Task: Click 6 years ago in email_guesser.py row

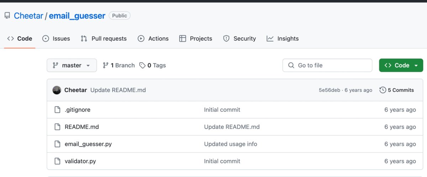Action: 400,144
